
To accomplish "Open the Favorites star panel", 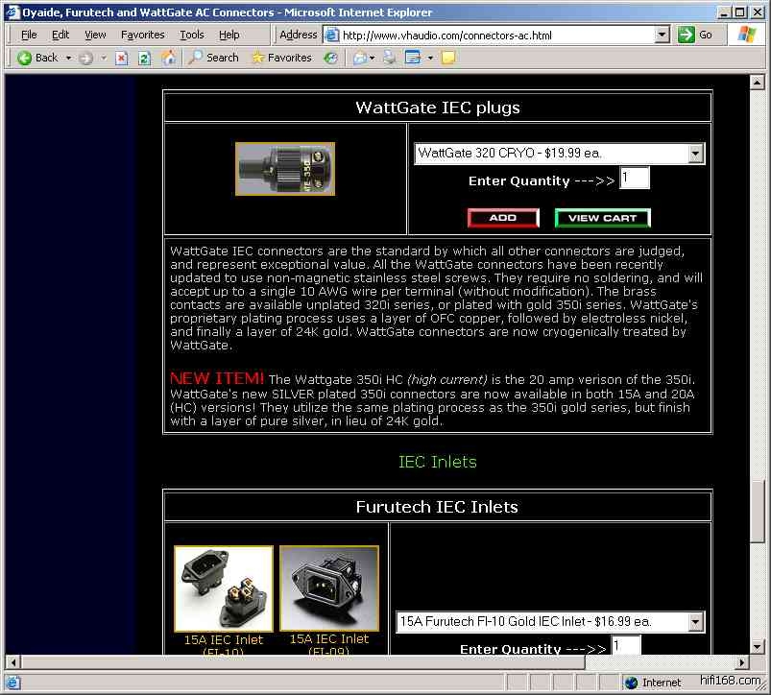I will tap(281, 58).
